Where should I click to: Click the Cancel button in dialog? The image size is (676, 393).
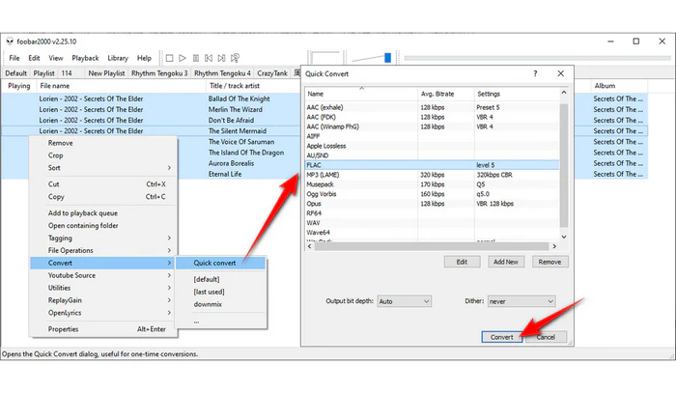pos(546,337)
